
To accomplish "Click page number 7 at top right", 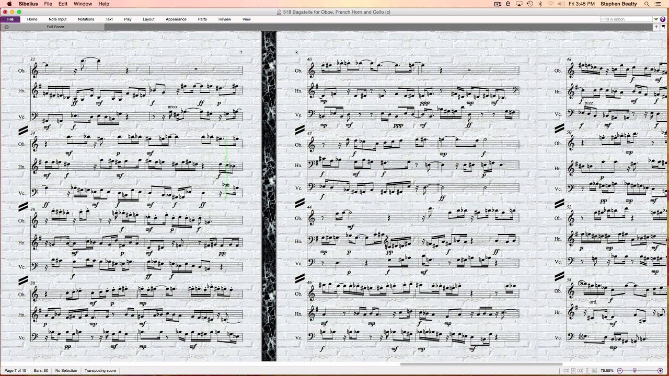I will 241,53.
